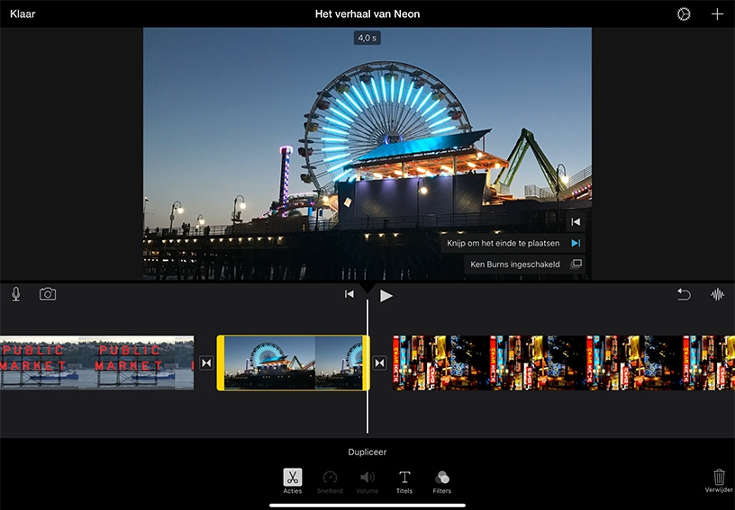The image size is (735, 510).
Task: Open project settings gear icon
Action: pyautogui.click(x=684, y=14)
